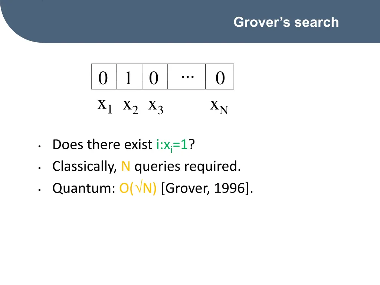Select the "queries required." text
Screen dimensions: 380x285
coord(187,167)
